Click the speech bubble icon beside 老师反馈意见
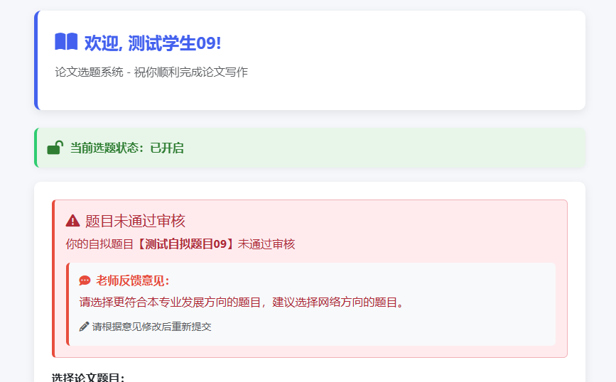Image resolution: width=616 pixels, height=382 pixels. (x=85, y=280)
